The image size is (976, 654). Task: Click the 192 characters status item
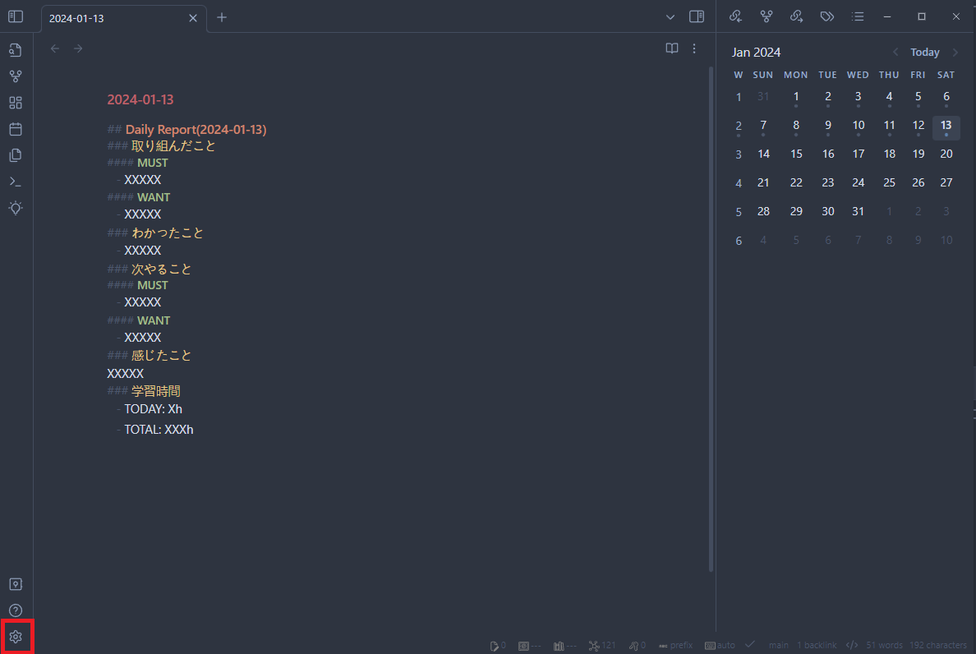(x=938, y=645)
